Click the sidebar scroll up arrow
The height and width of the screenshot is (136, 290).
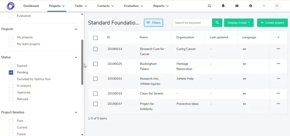(x=82, y=14)
